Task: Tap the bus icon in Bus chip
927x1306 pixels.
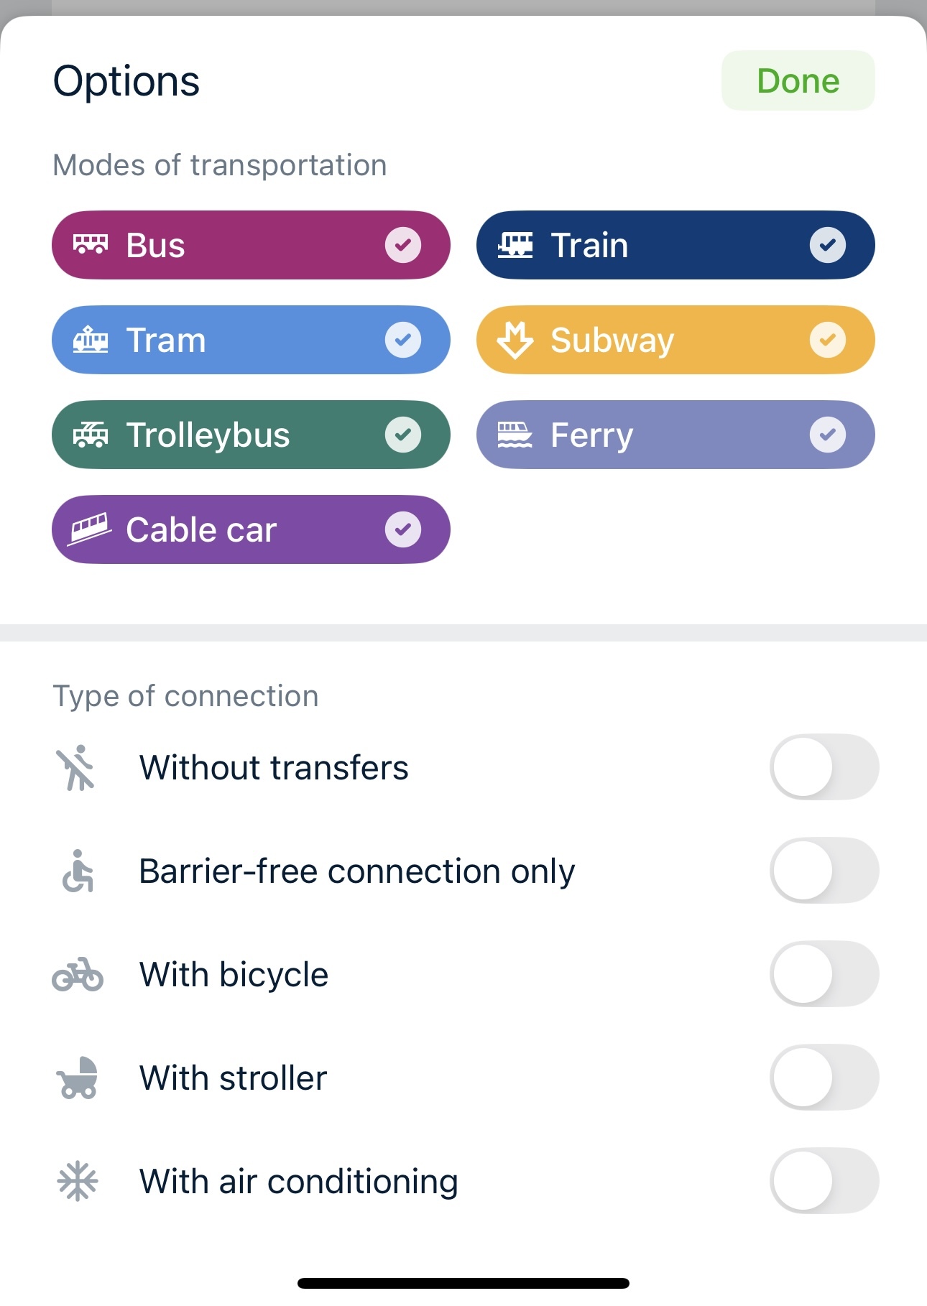Action: tap(91, 245)
